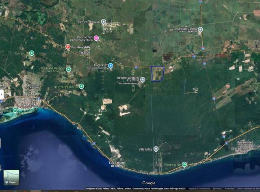This screenshot has width=260, height=192.
Task: Click the Avícola LV shopping pin
Action: [x=110, y=65]
